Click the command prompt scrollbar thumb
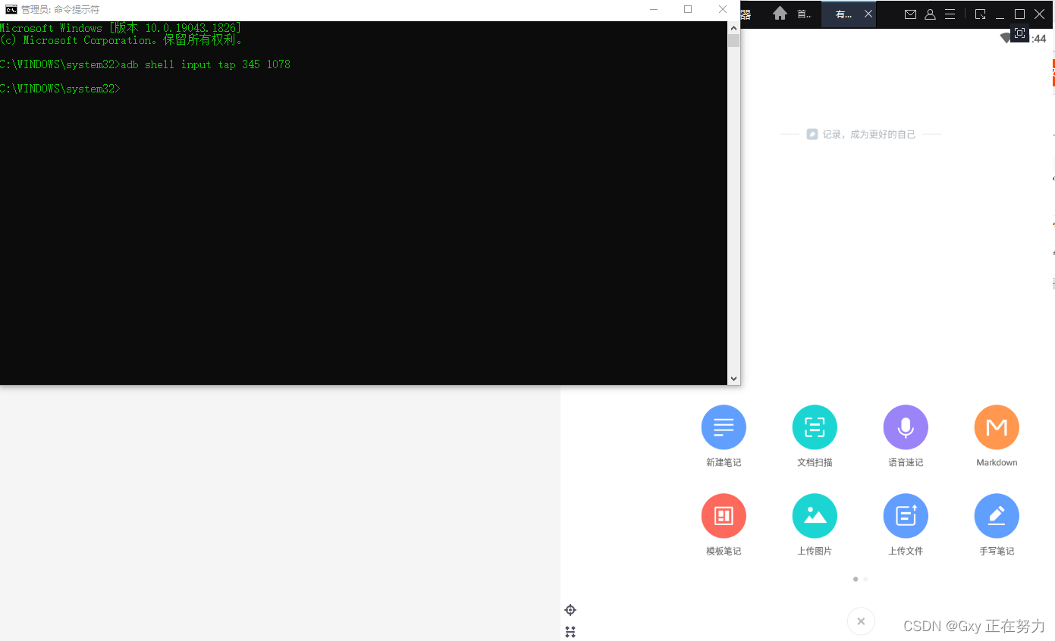This screenshot has width=1055, height=641. coord(733,40)
